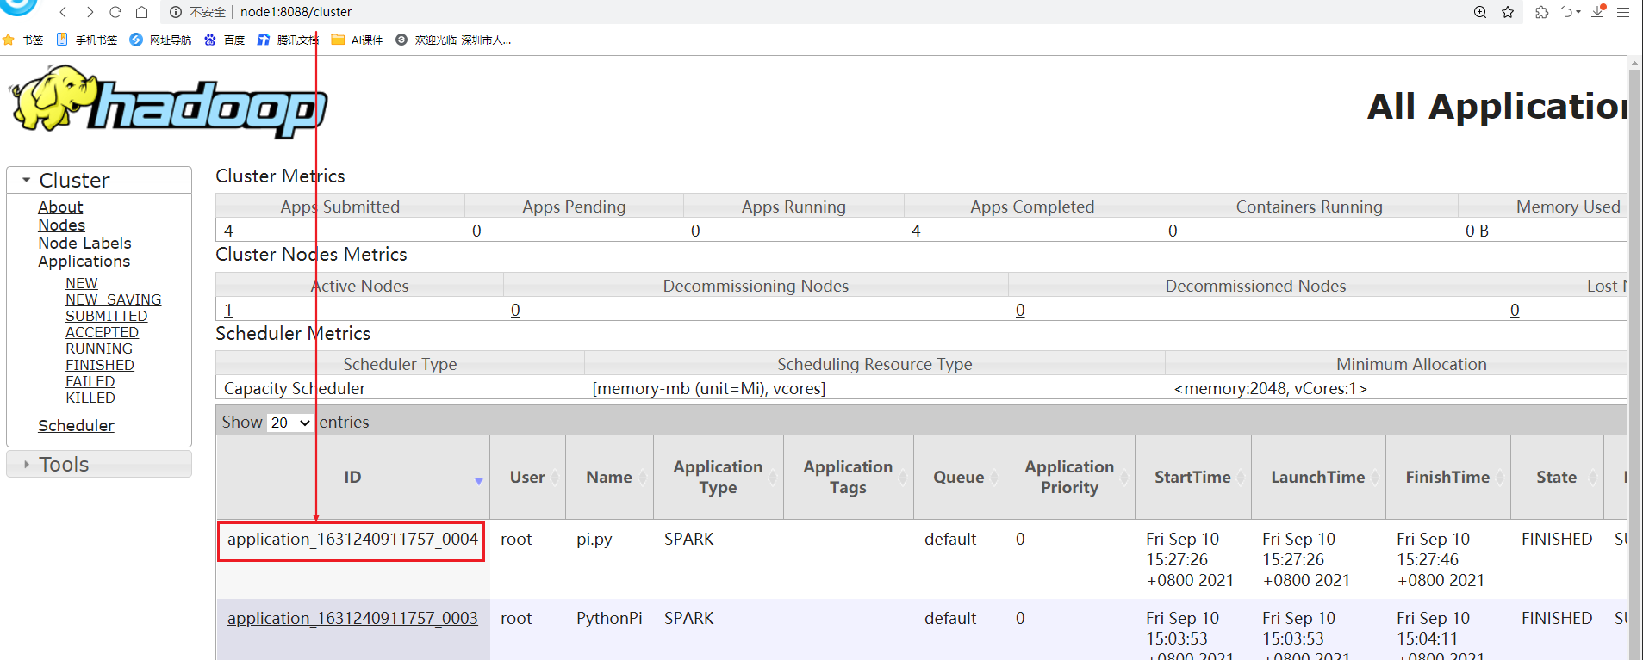Open the downloads icon

pyautogui.click(x=1598, y=12)
